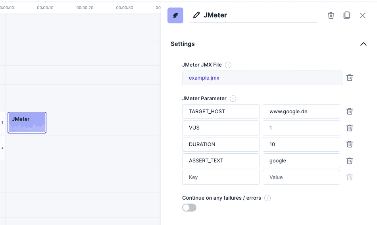Image resolution: width=377 pixels, height=225 pixels.
Task: Click lane number 1 label
Action: [x=2, y=122]
